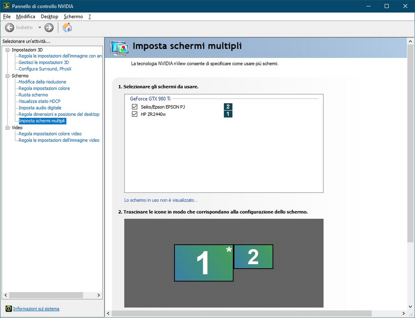The image size is (415, 318).
Task: Open the ? help menu
Action: click(x=89, y=16)
